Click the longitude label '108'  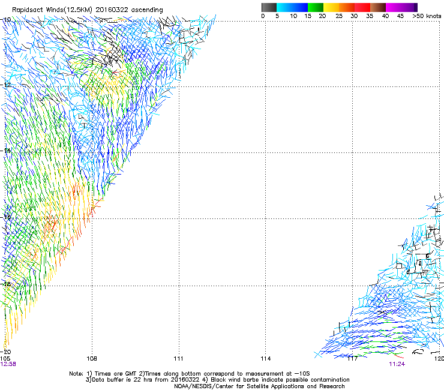[x=91, y=359]
